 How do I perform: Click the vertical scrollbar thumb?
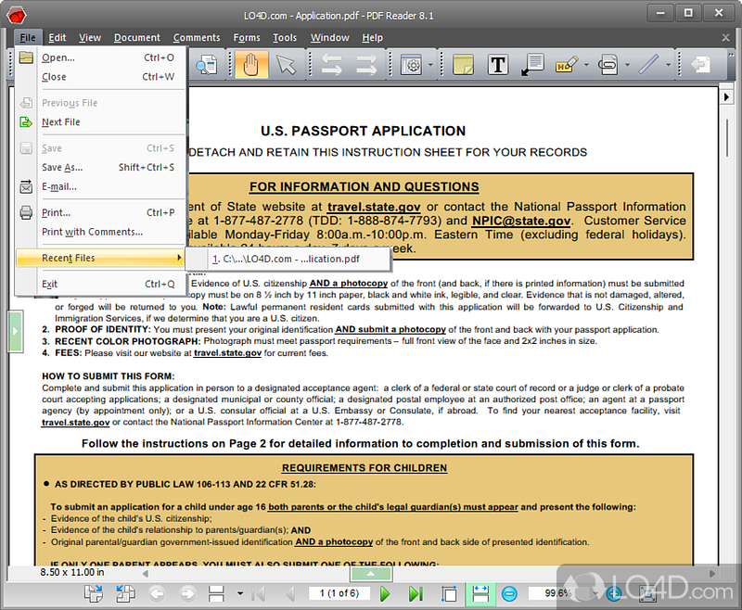pos(727,137)
